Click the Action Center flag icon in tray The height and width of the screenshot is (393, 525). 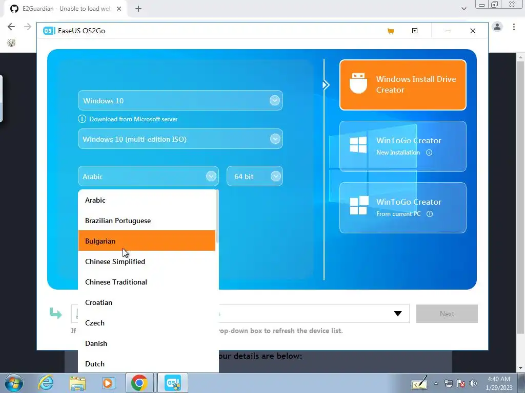pyautogui.click(x=461, y=383)
